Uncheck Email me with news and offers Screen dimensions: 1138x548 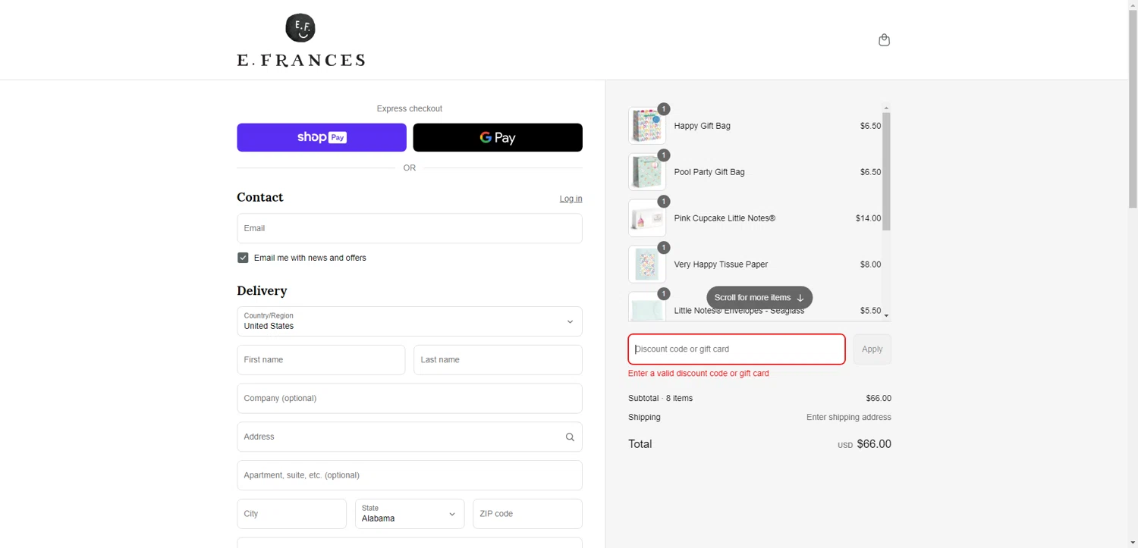click(243, 258)
